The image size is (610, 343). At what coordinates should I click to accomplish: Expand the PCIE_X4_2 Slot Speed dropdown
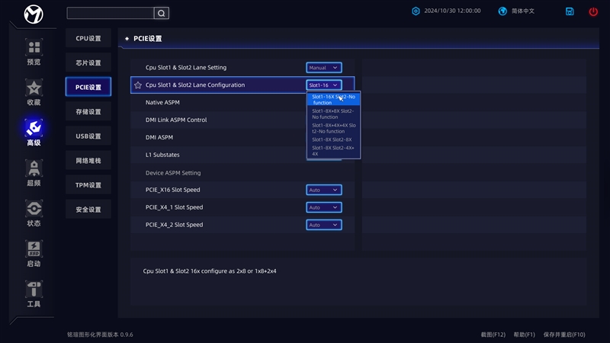click(323, 225)
